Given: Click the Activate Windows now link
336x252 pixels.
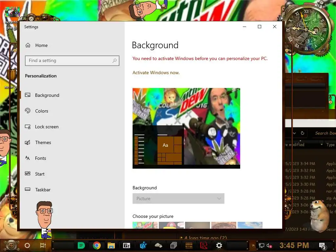Looking at the screenshot, I should coord(156,73).
